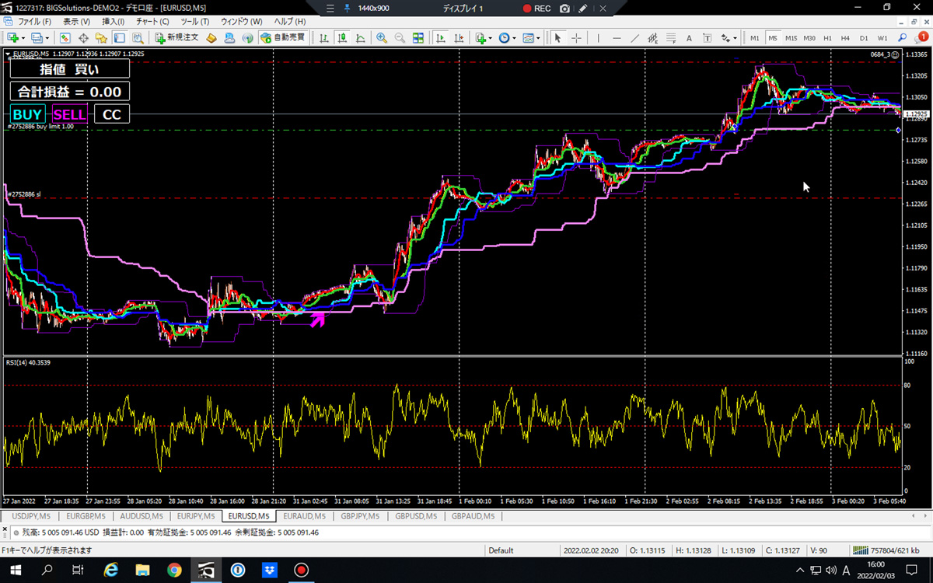The height and width of the screenshot is (583, 933).
Task: Open the チャート (C) menu
Action: pos(152,21)
